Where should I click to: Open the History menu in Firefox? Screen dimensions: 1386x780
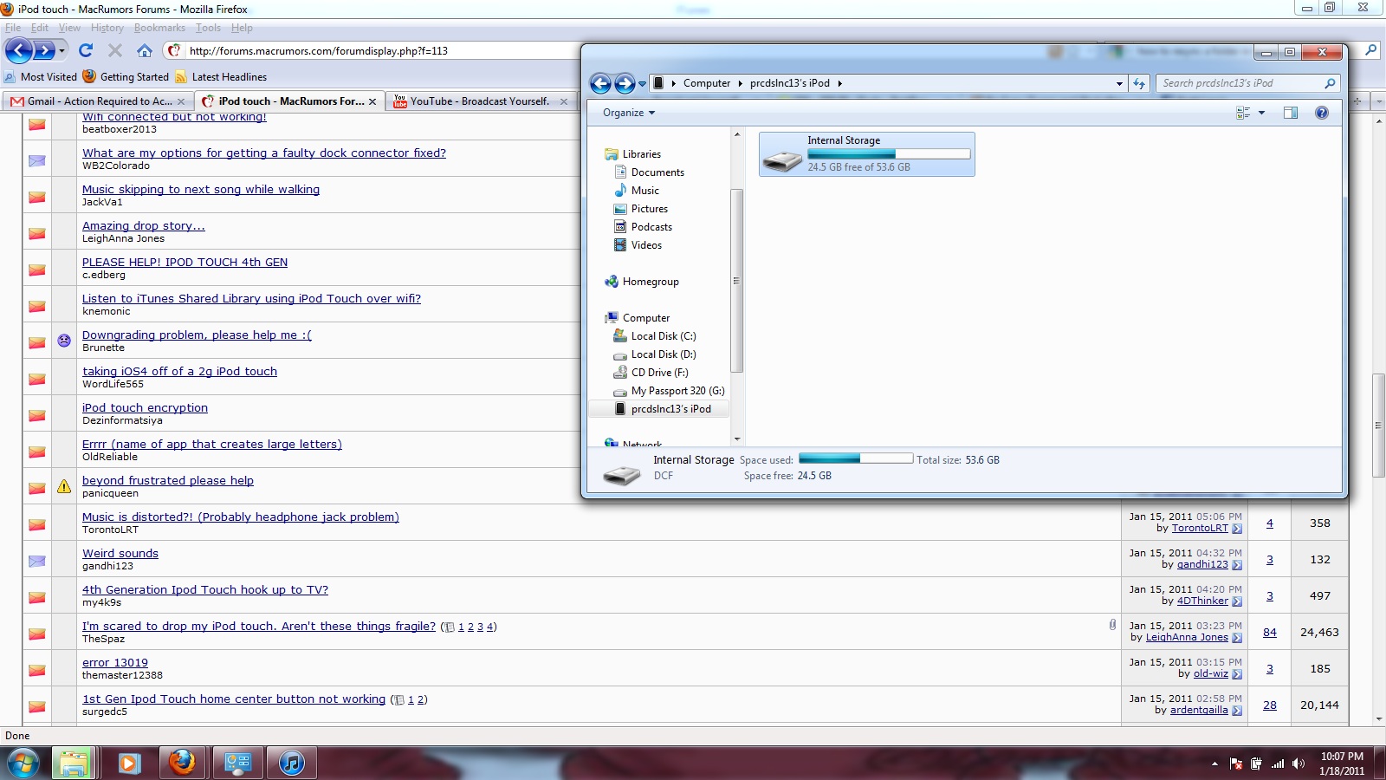[107, 28]
